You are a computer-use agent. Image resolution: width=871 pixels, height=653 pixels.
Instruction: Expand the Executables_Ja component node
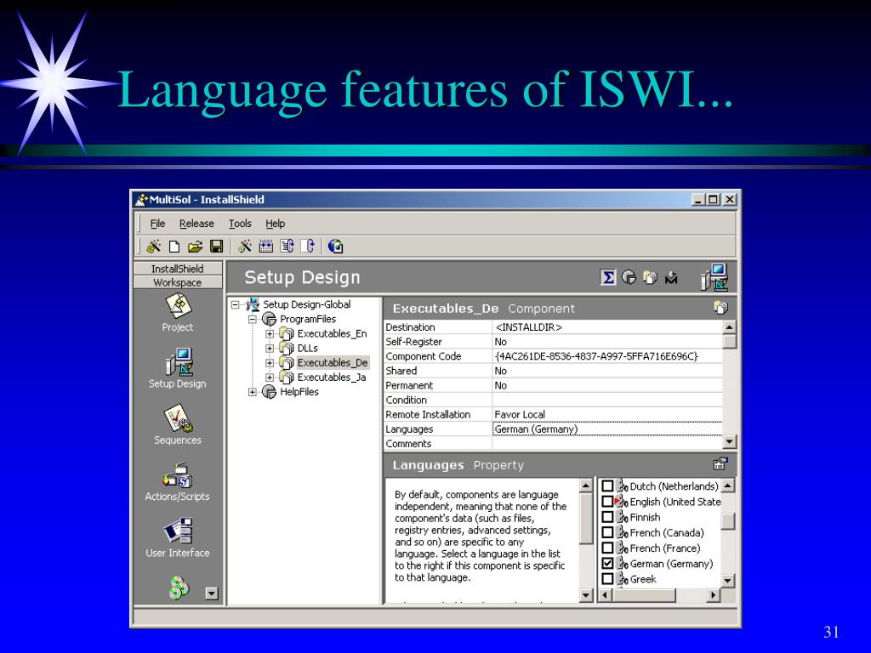click(270, 377)
